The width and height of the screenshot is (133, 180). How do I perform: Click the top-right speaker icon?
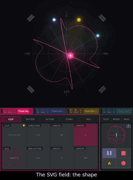(102, 18)
